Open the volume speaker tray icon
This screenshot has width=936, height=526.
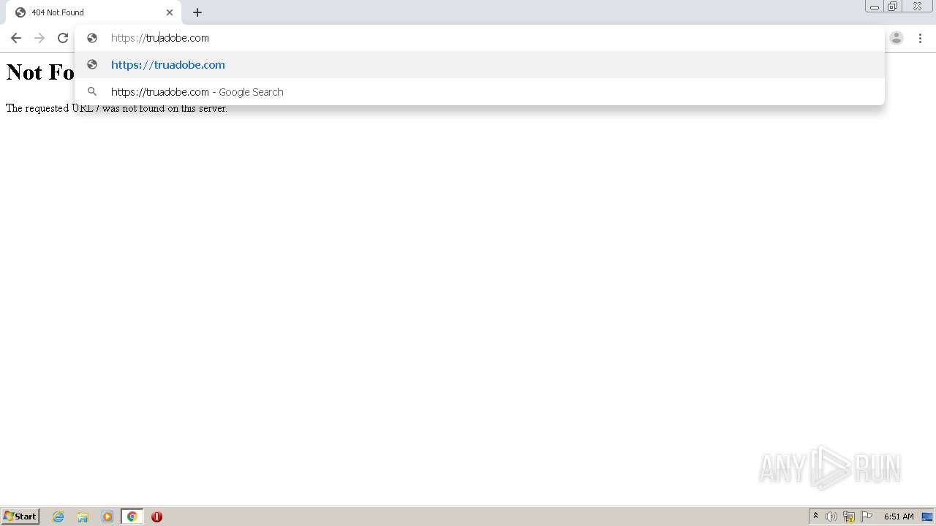tap(831, 517)
